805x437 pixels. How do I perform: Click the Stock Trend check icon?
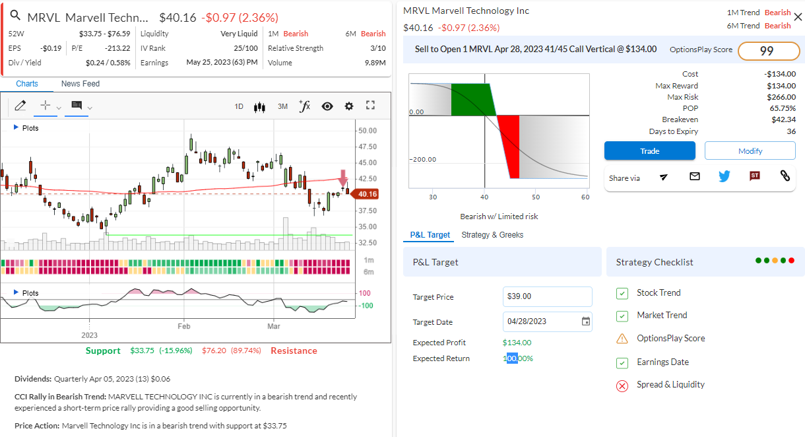622,293
